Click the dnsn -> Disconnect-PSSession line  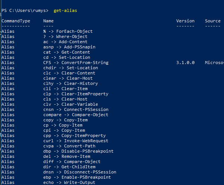point(80,172)
